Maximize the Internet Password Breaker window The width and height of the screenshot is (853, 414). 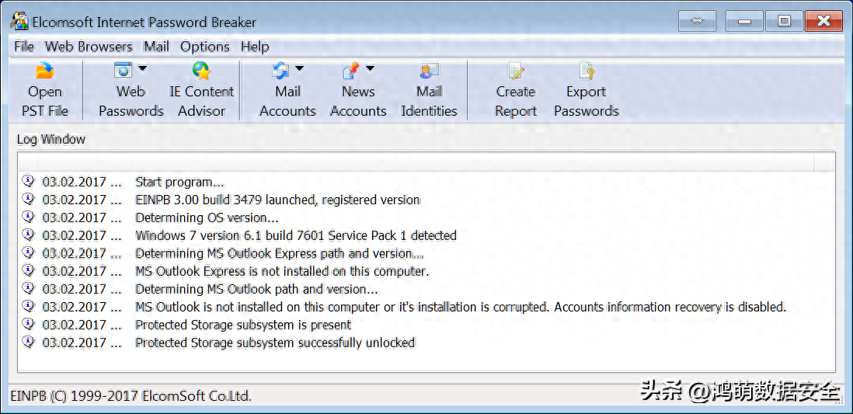tap(784, 21)
